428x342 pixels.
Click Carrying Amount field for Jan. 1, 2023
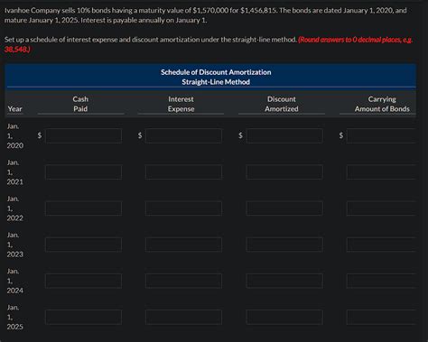click(381, 245)
